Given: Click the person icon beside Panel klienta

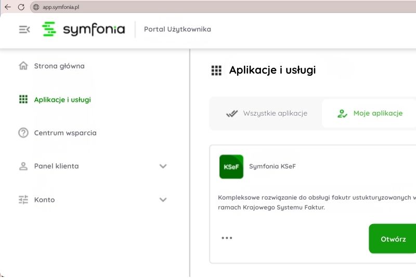Looking at the screenshot, I should coord(23,166).
